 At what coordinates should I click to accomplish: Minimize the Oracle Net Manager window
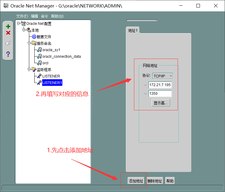[x=181, y=6]
